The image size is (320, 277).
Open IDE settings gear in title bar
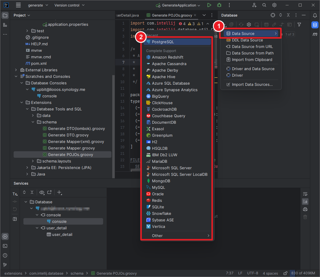(274, 5)
